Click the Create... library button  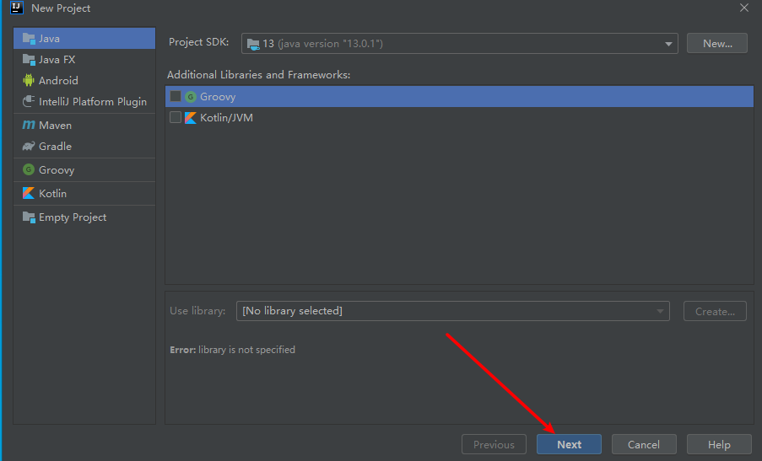tap(715, 311)
